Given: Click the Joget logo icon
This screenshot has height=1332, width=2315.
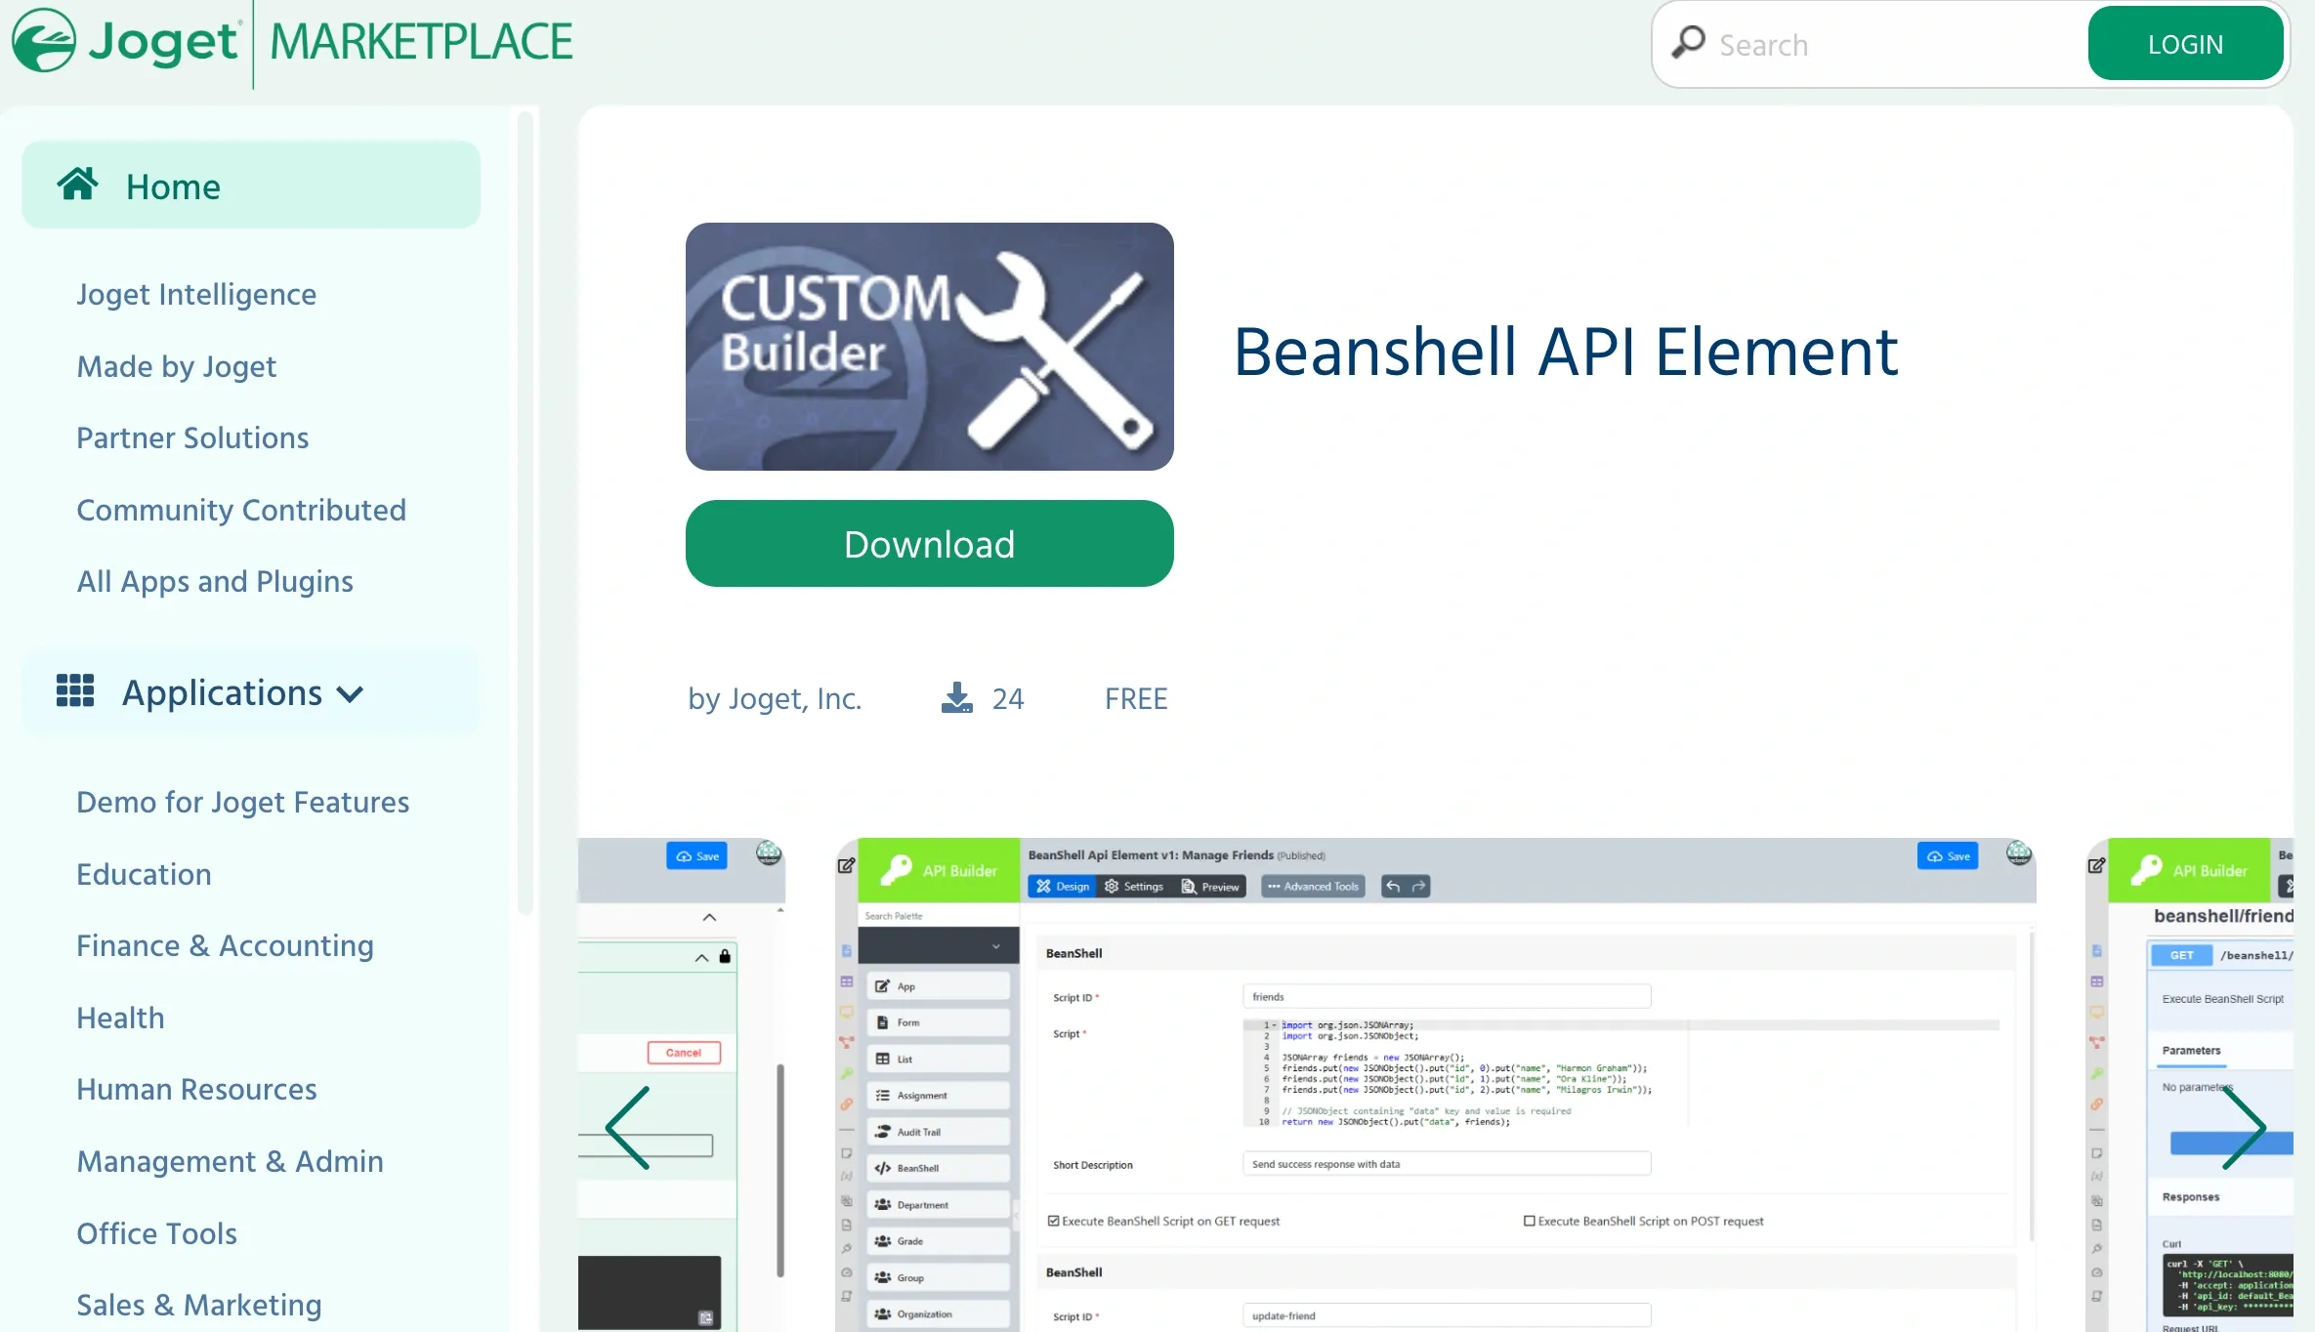Looking at the screenshot, I should pyautogui.click(x=44, y=41).
